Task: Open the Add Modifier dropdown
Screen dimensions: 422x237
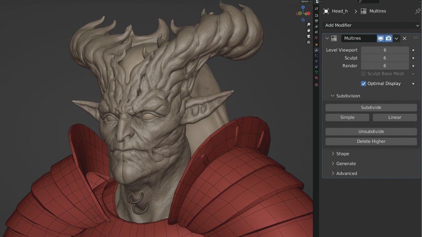Action: tap(371, 25)
